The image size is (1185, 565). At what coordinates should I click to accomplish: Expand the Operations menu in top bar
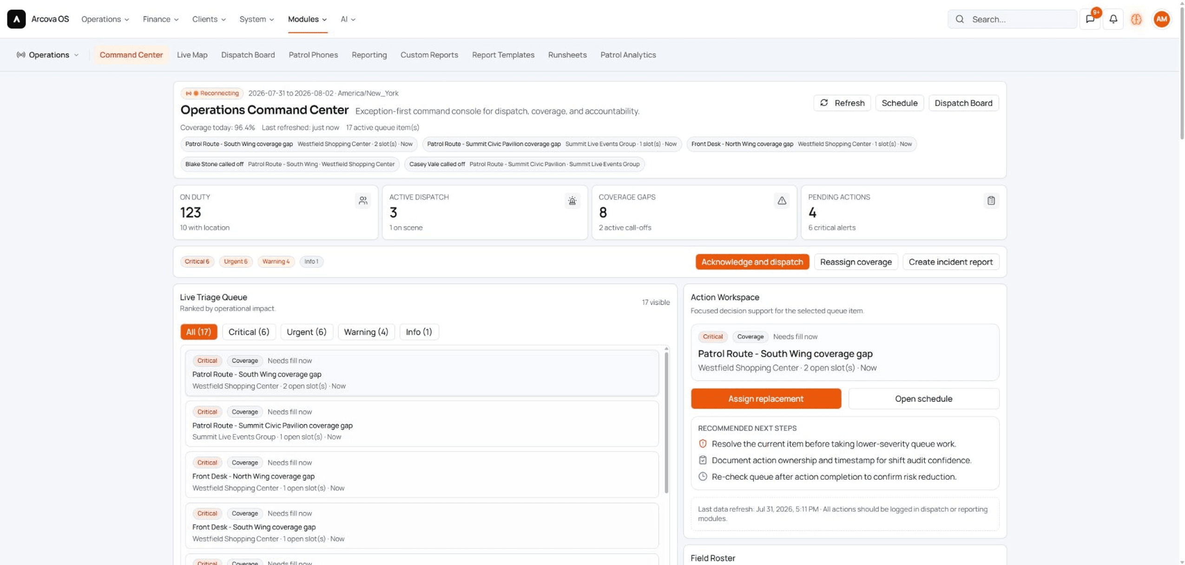pos(105,19)
